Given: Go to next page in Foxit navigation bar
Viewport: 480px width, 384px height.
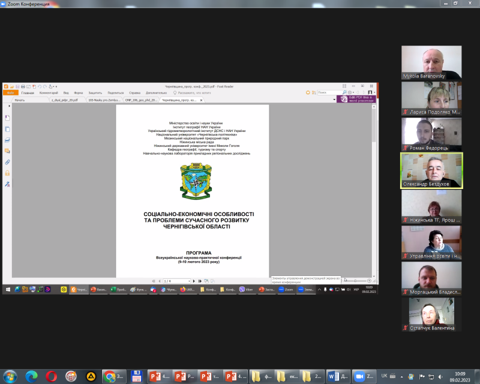Looking at the screenshot, I should (194, 281).
